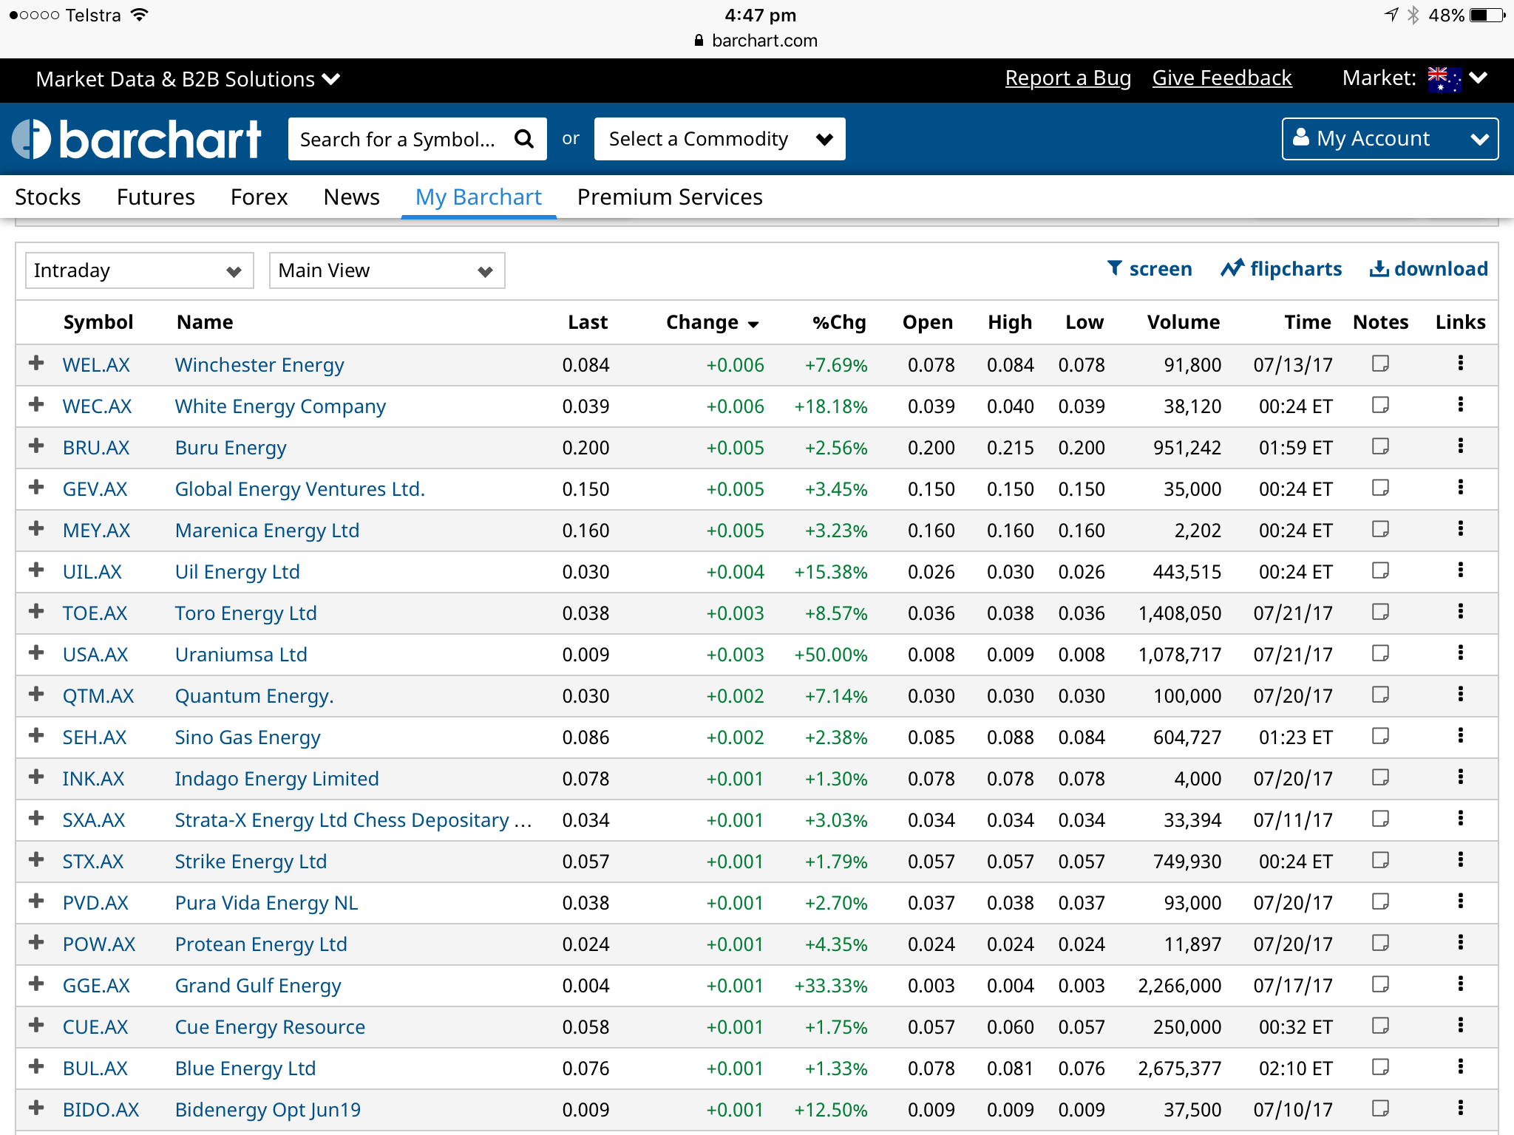1514x1135 pixels.
Task: Select the My Barchart tab
Action: (478, 197)
